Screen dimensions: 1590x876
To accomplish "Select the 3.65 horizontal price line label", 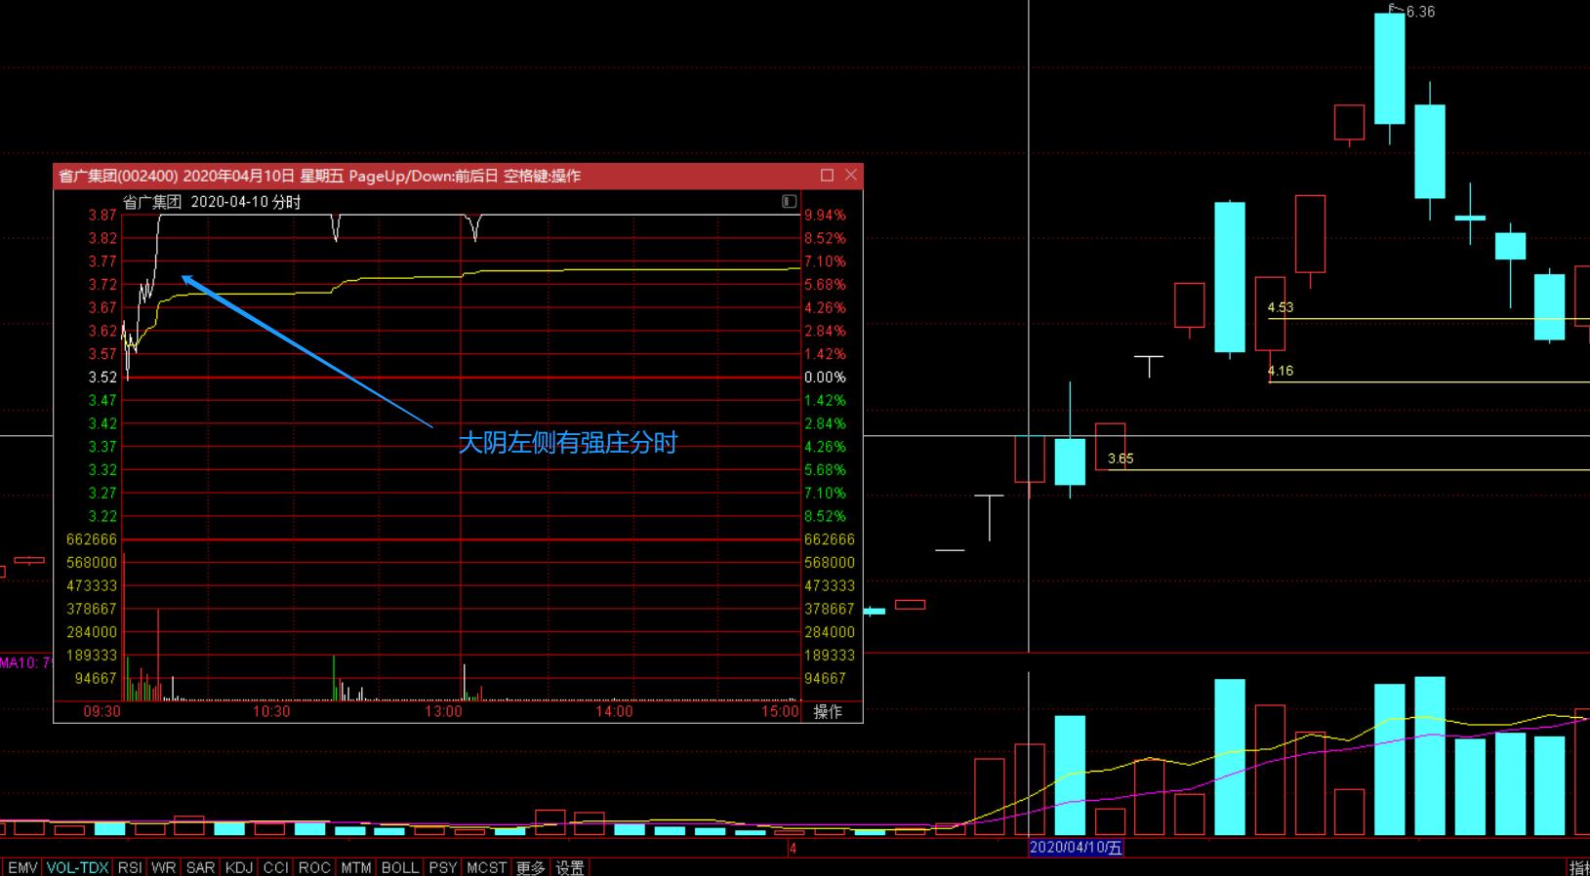I will coord(1121,458).
